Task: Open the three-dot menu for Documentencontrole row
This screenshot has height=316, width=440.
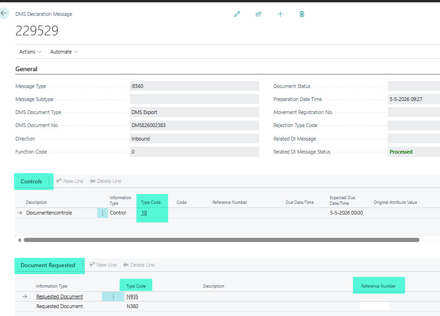Action: click(102, 213)
